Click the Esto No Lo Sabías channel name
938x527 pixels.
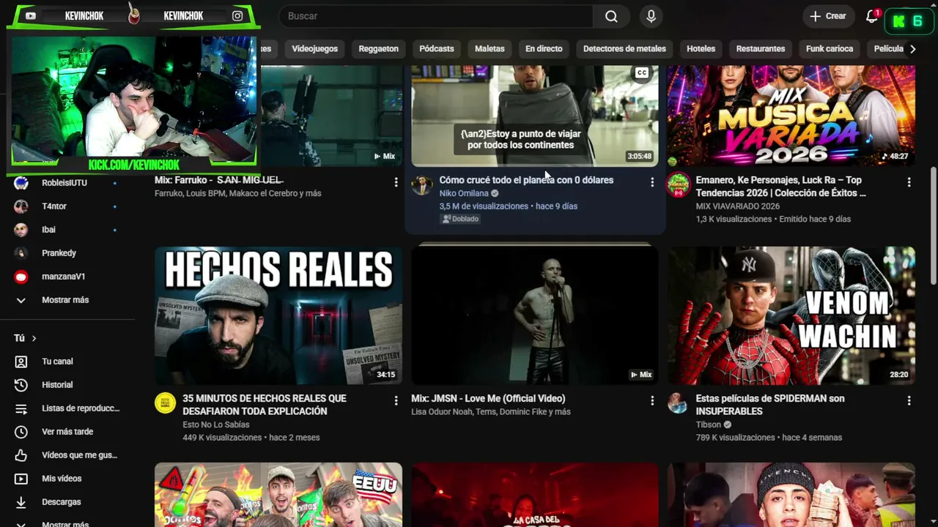pos(216,425)
